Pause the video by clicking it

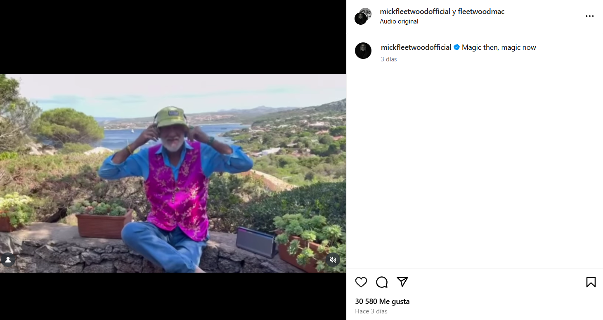[x=173, y=173]
